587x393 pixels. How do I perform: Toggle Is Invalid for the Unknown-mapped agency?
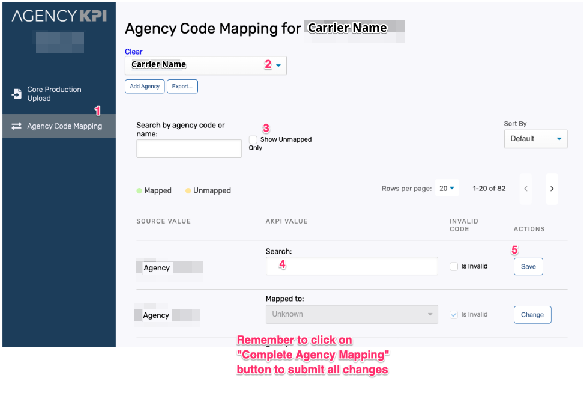coord(454,315)
